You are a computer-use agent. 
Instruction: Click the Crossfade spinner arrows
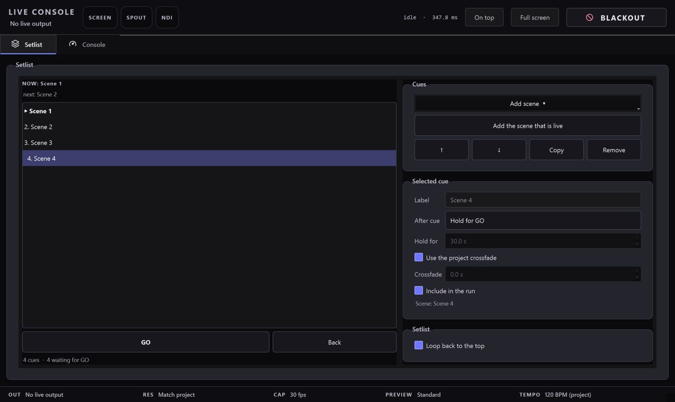[637, 274]
